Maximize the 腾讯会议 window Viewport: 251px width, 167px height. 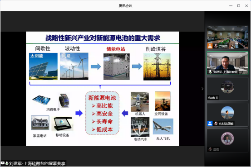coord(239,6)
